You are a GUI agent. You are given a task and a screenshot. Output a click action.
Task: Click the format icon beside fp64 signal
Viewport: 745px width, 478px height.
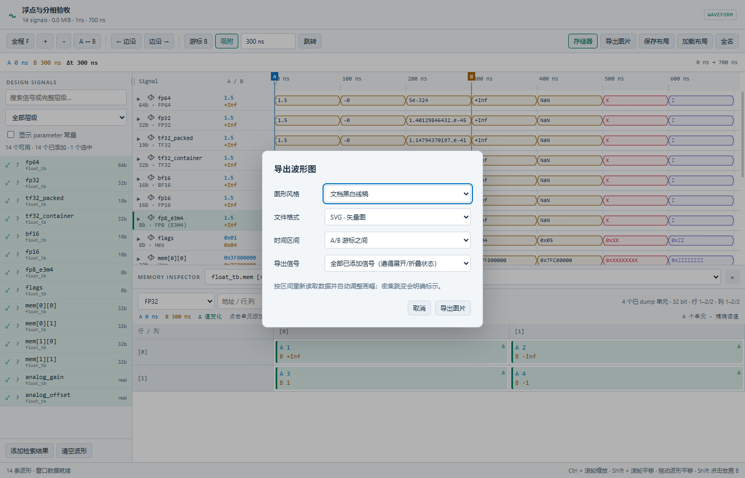coord(151,98)
